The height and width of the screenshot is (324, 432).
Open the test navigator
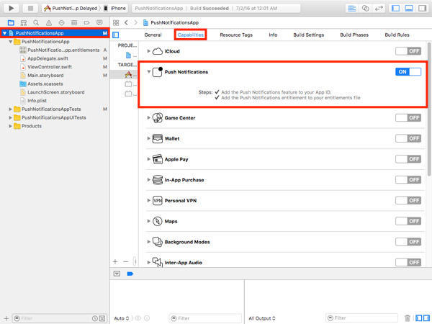[x=61, y=22]
